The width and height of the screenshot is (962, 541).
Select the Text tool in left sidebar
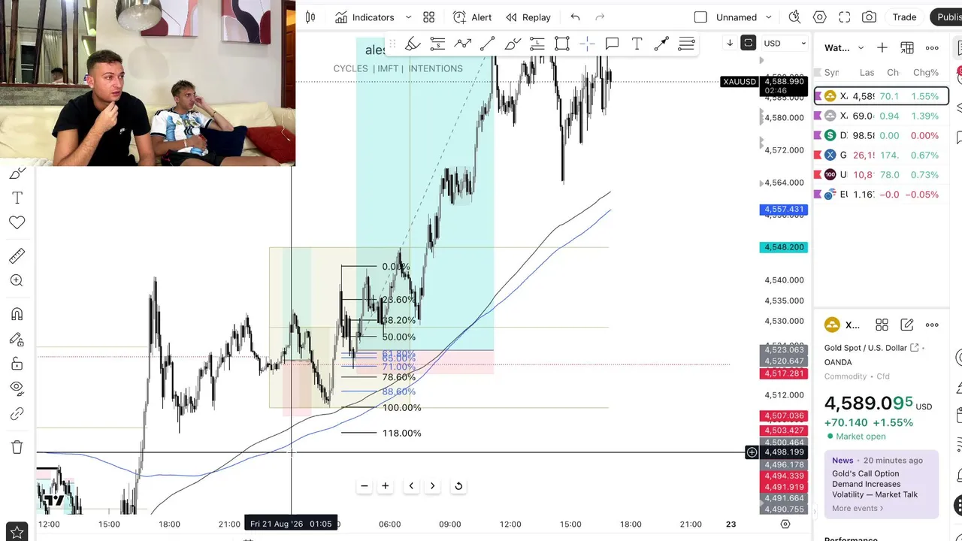(17, 198)
